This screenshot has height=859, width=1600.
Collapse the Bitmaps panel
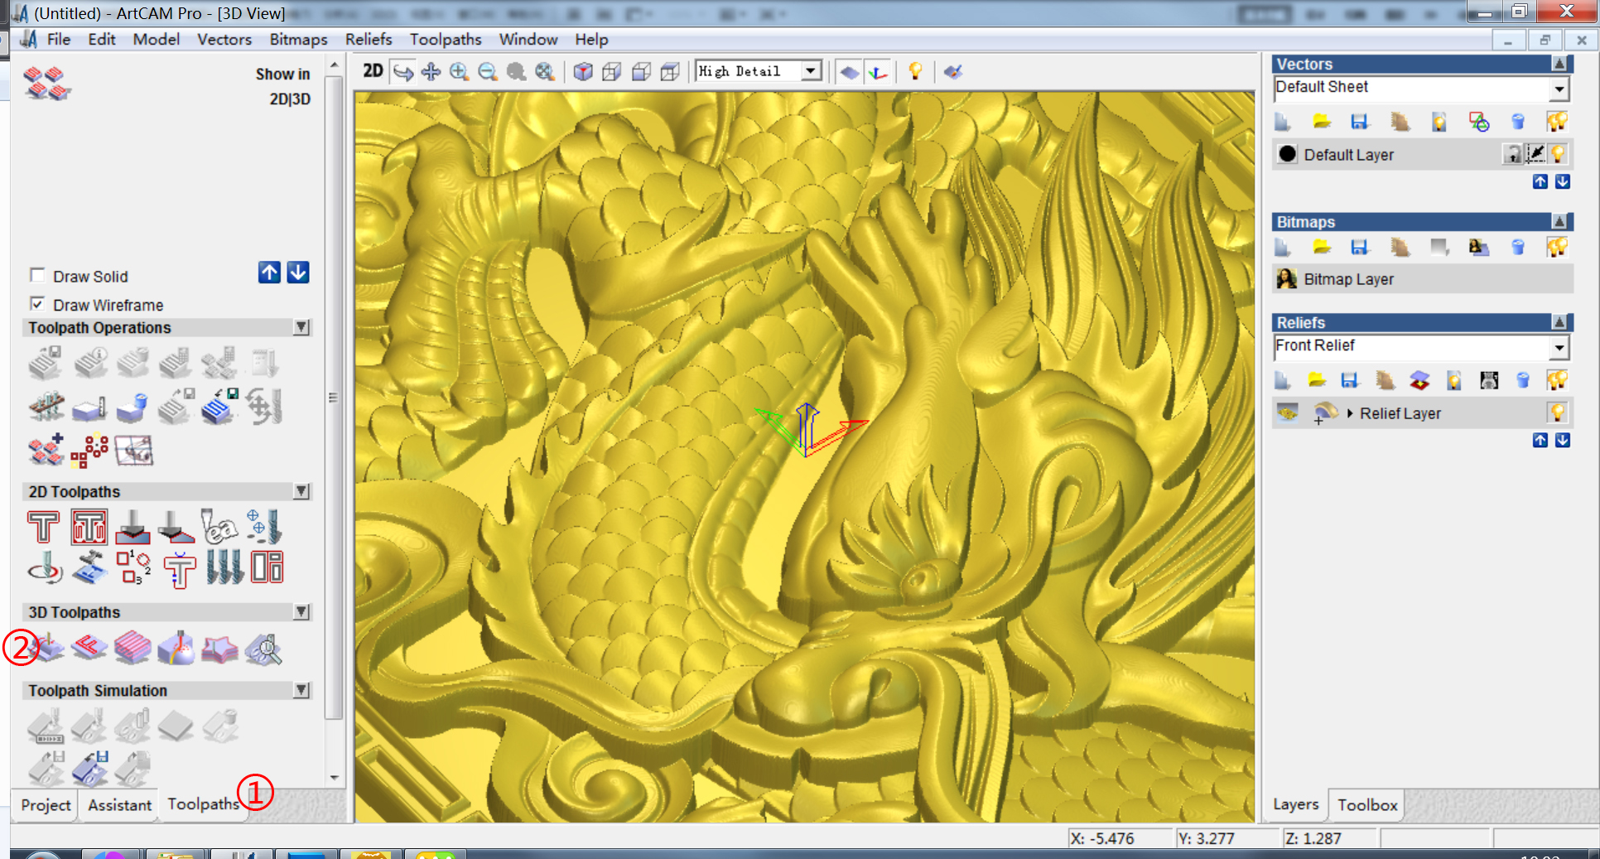click(x=1559, y=221)
